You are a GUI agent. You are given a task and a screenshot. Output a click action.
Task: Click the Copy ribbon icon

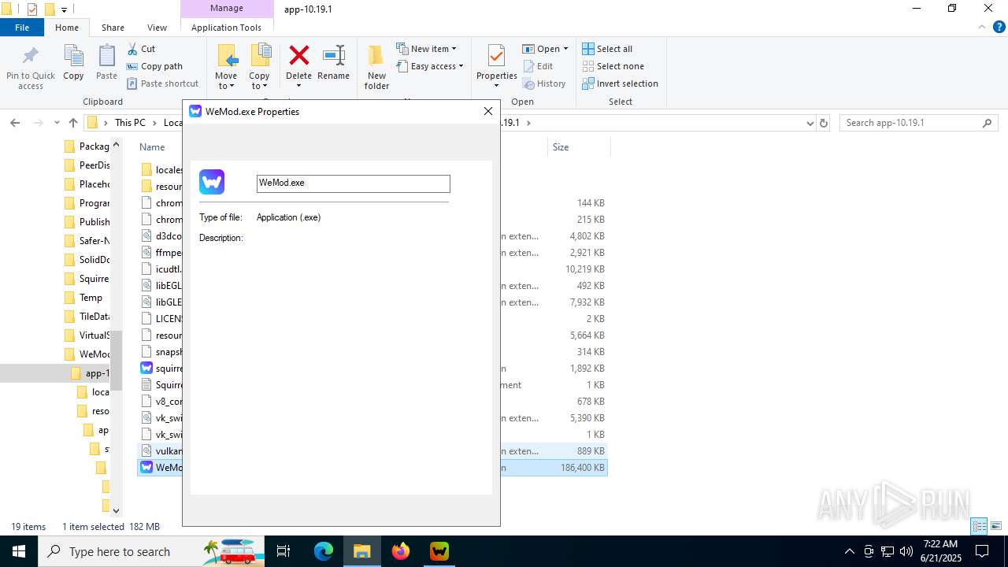pos(73,63)
